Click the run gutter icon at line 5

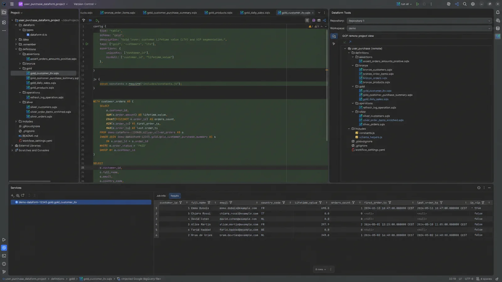click(x=87, y=44)
